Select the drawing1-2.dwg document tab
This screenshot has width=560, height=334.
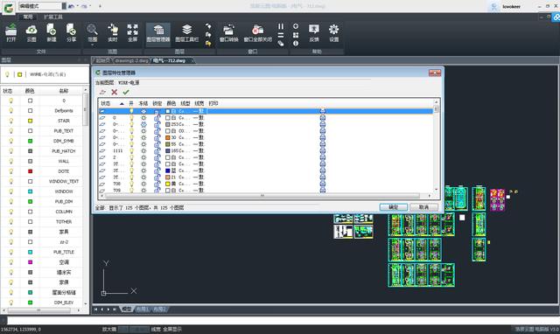click(131, 60)
